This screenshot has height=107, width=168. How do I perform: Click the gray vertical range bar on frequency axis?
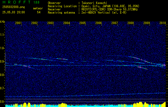click(x=5, y=62)
